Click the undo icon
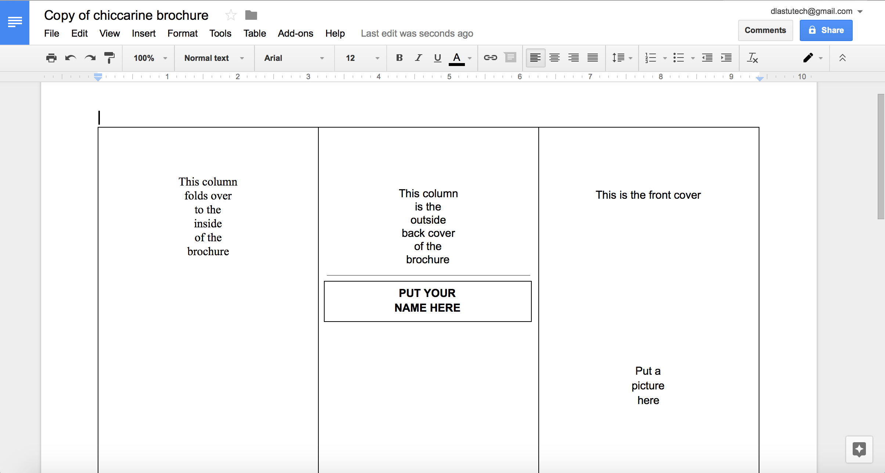Screen dimensions: 885x473 [70, 58]
